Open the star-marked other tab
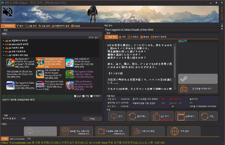The height and width of the screenshot is (145, 225). 122,37
